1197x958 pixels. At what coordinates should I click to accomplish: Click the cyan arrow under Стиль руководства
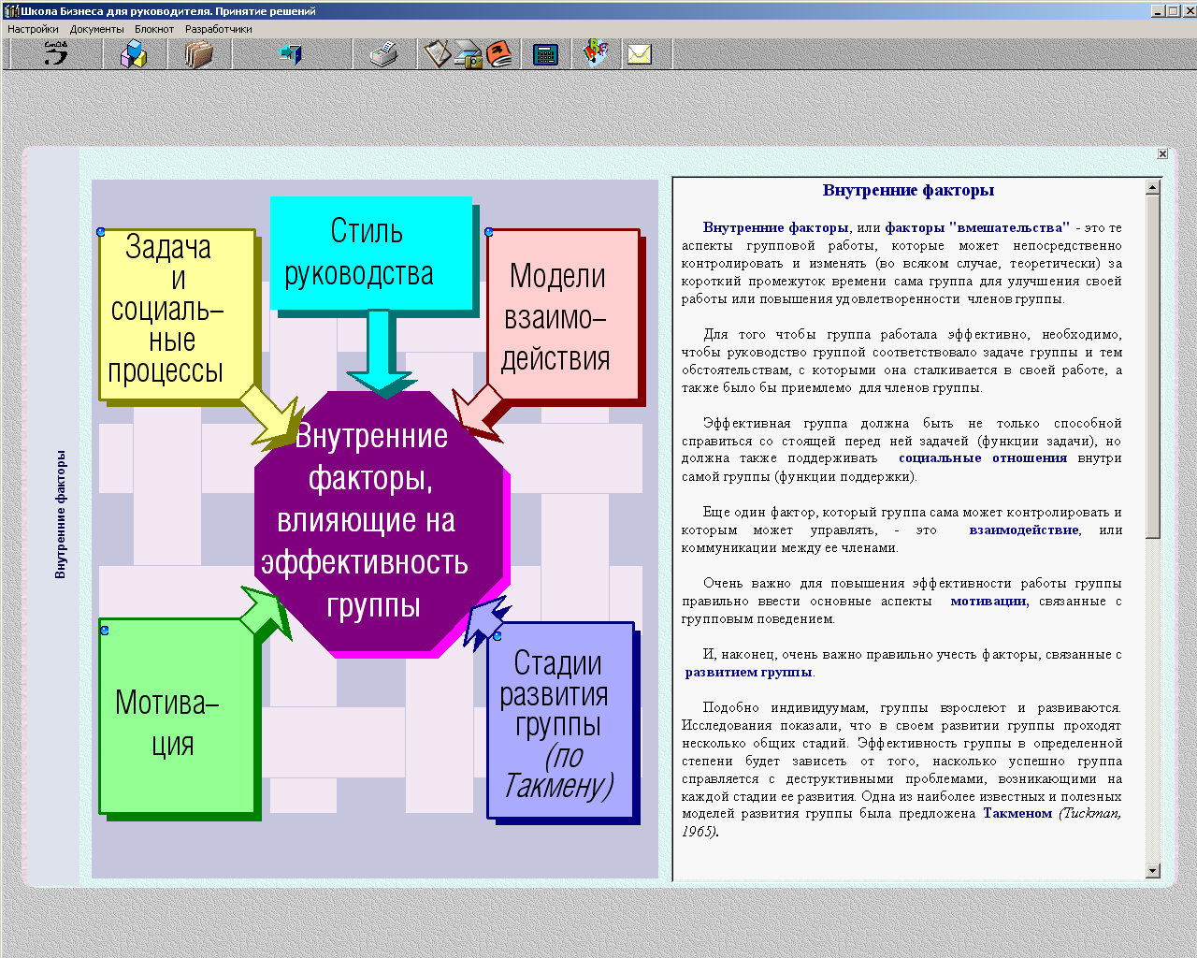[380, 354]
